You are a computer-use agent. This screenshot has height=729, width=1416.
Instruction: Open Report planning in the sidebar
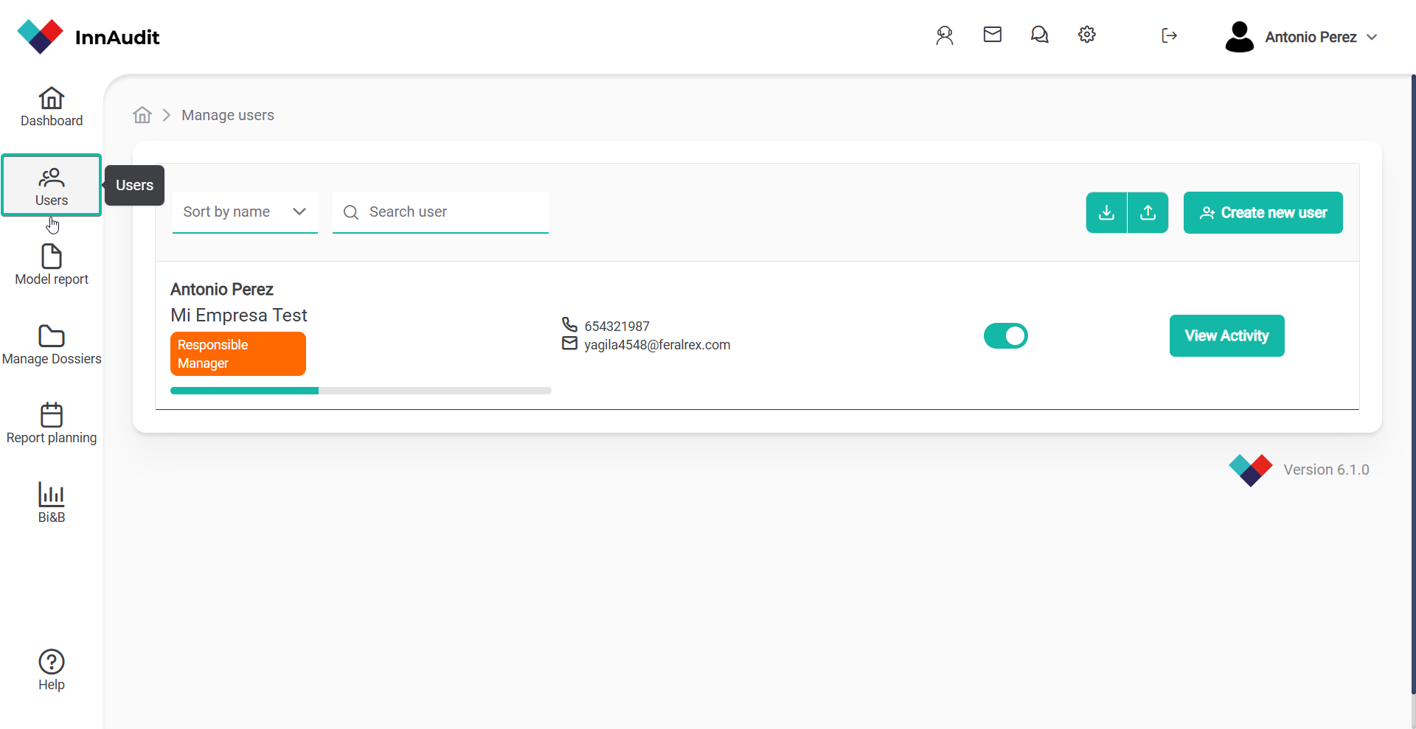52,423
